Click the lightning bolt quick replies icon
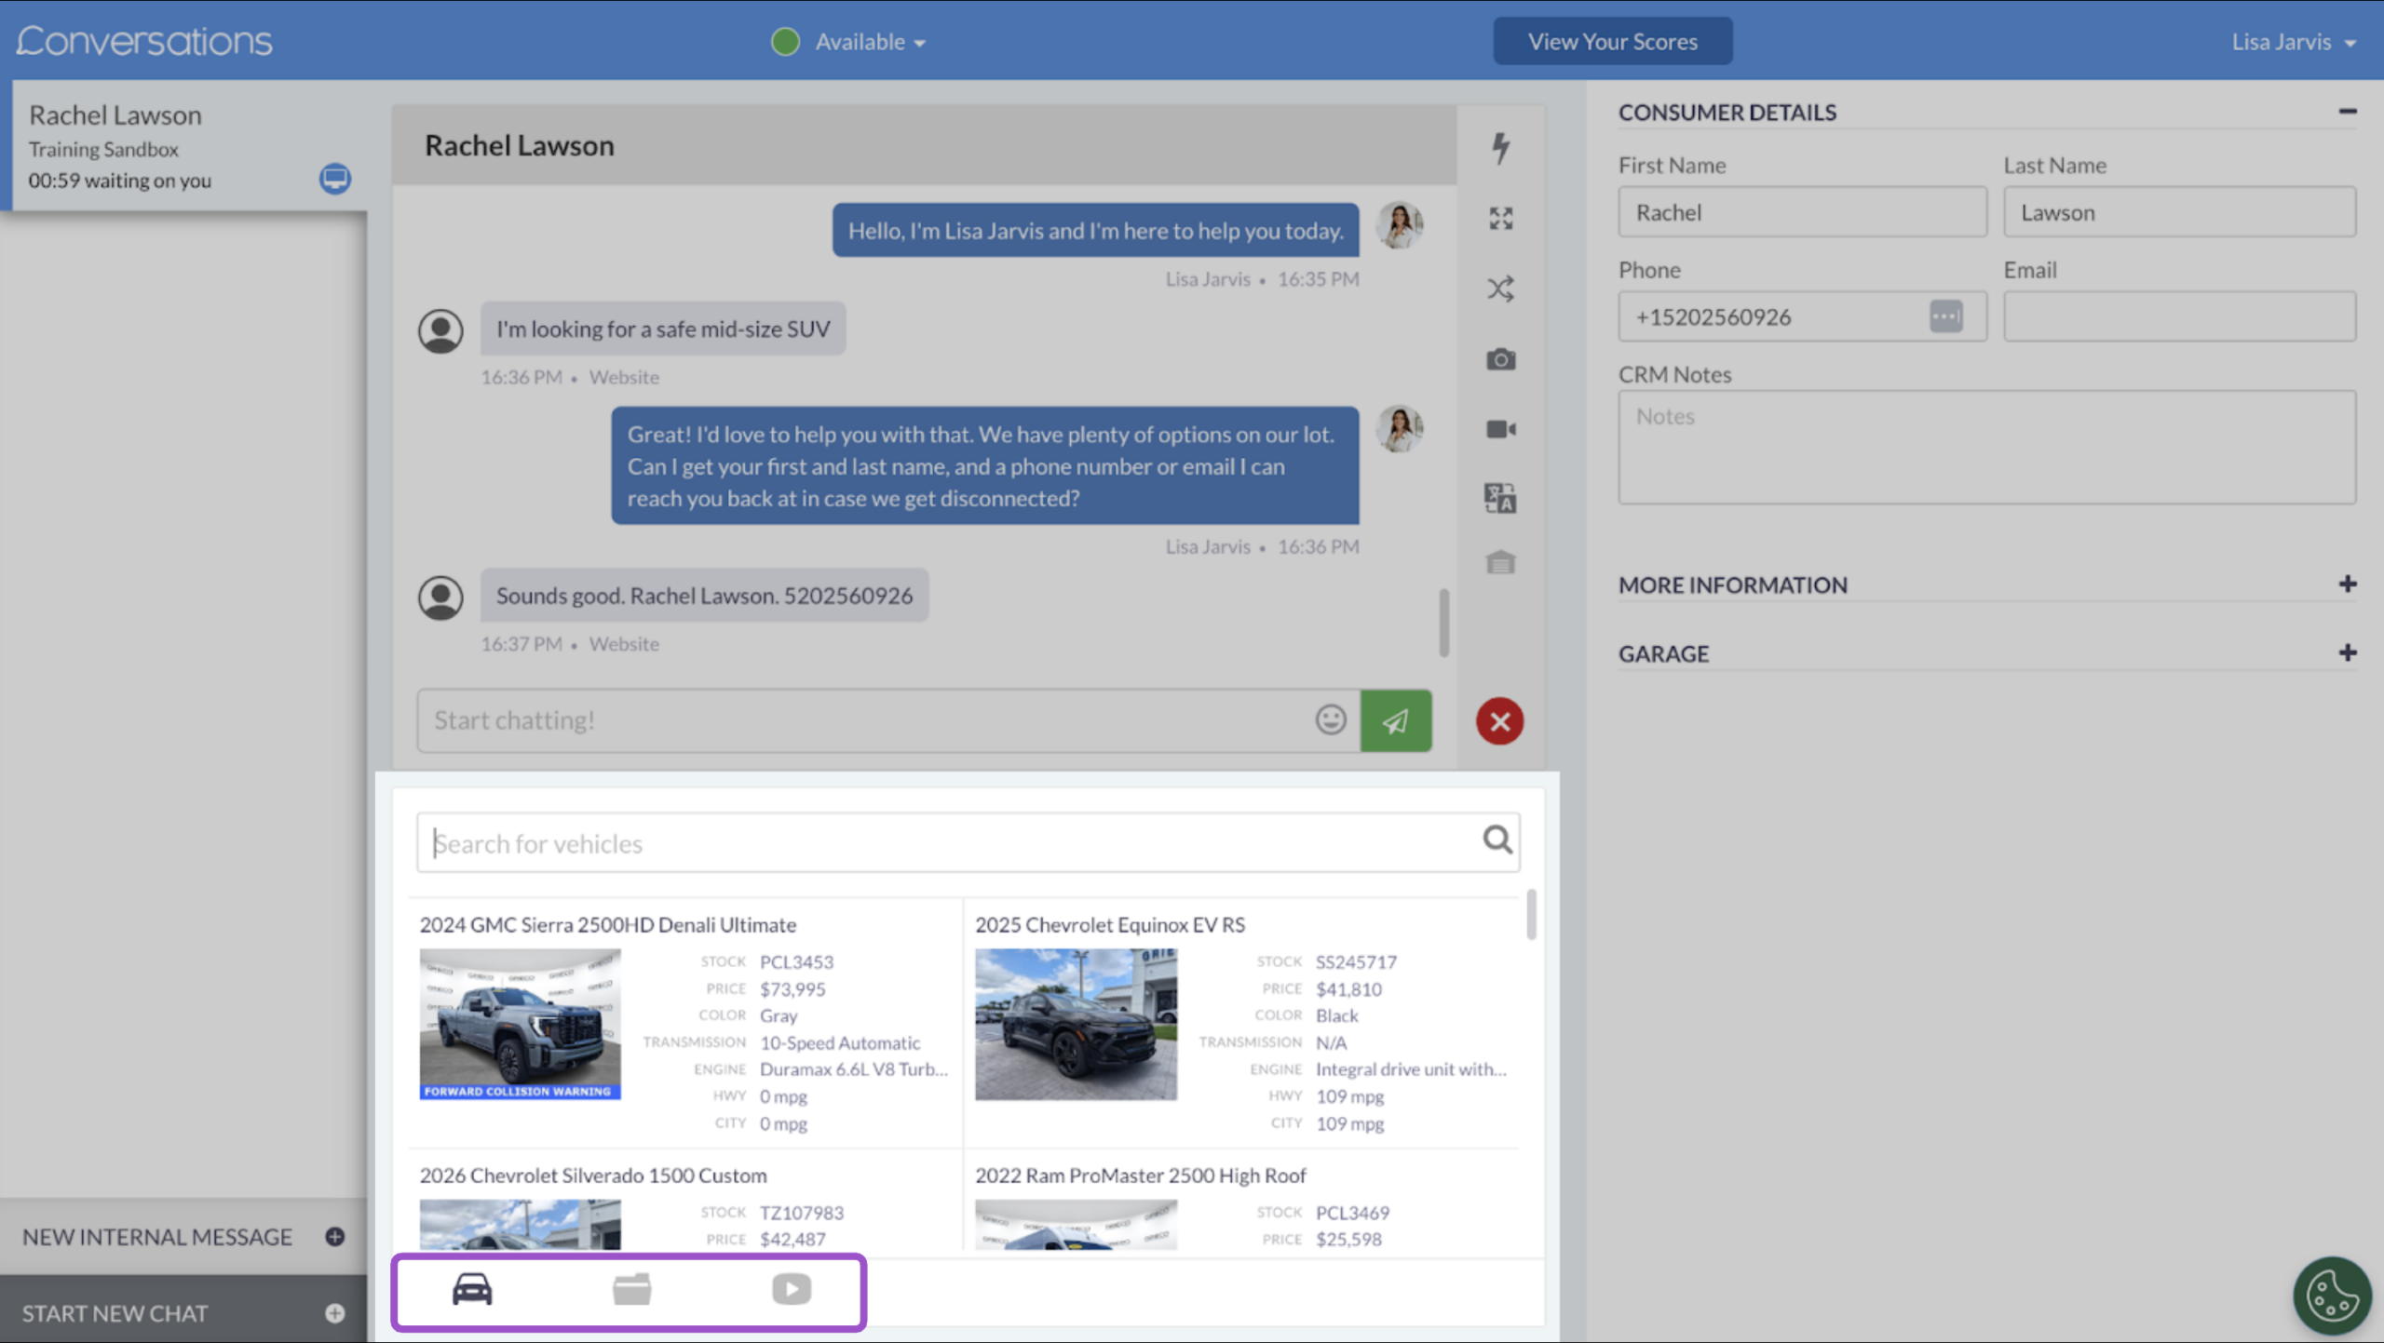The image size is (2384, 1343). pyautogui.click(x=1500, y=148)
